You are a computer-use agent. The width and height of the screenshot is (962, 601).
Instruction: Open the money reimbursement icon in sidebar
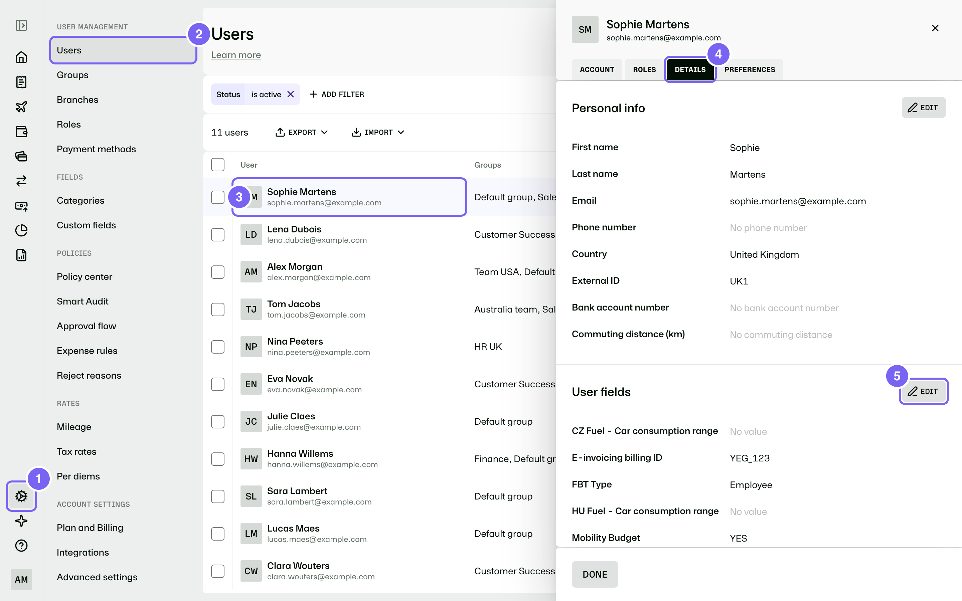pyautogui.click(x=21, y=205)
